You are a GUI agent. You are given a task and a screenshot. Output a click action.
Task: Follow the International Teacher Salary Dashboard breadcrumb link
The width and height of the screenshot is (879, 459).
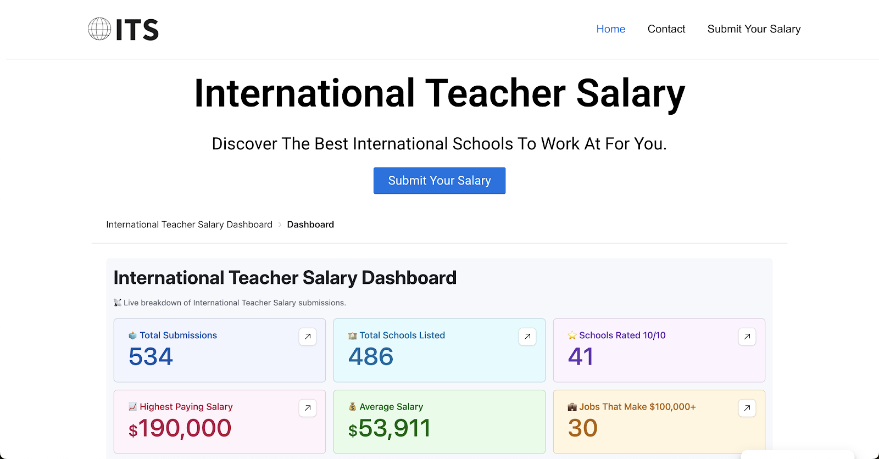(x=189, y=224)
